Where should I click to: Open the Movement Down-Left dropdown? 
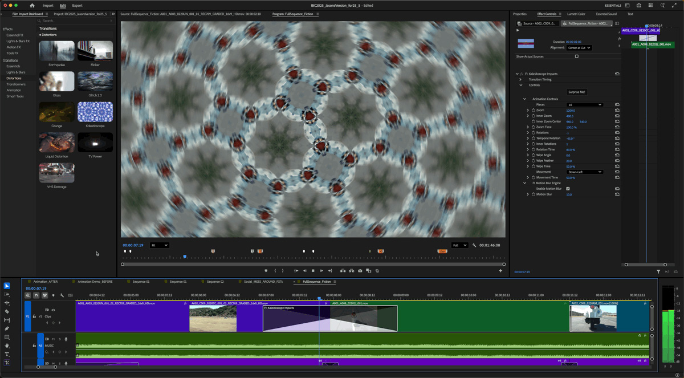pyautogui.click(x=584, y=172)
